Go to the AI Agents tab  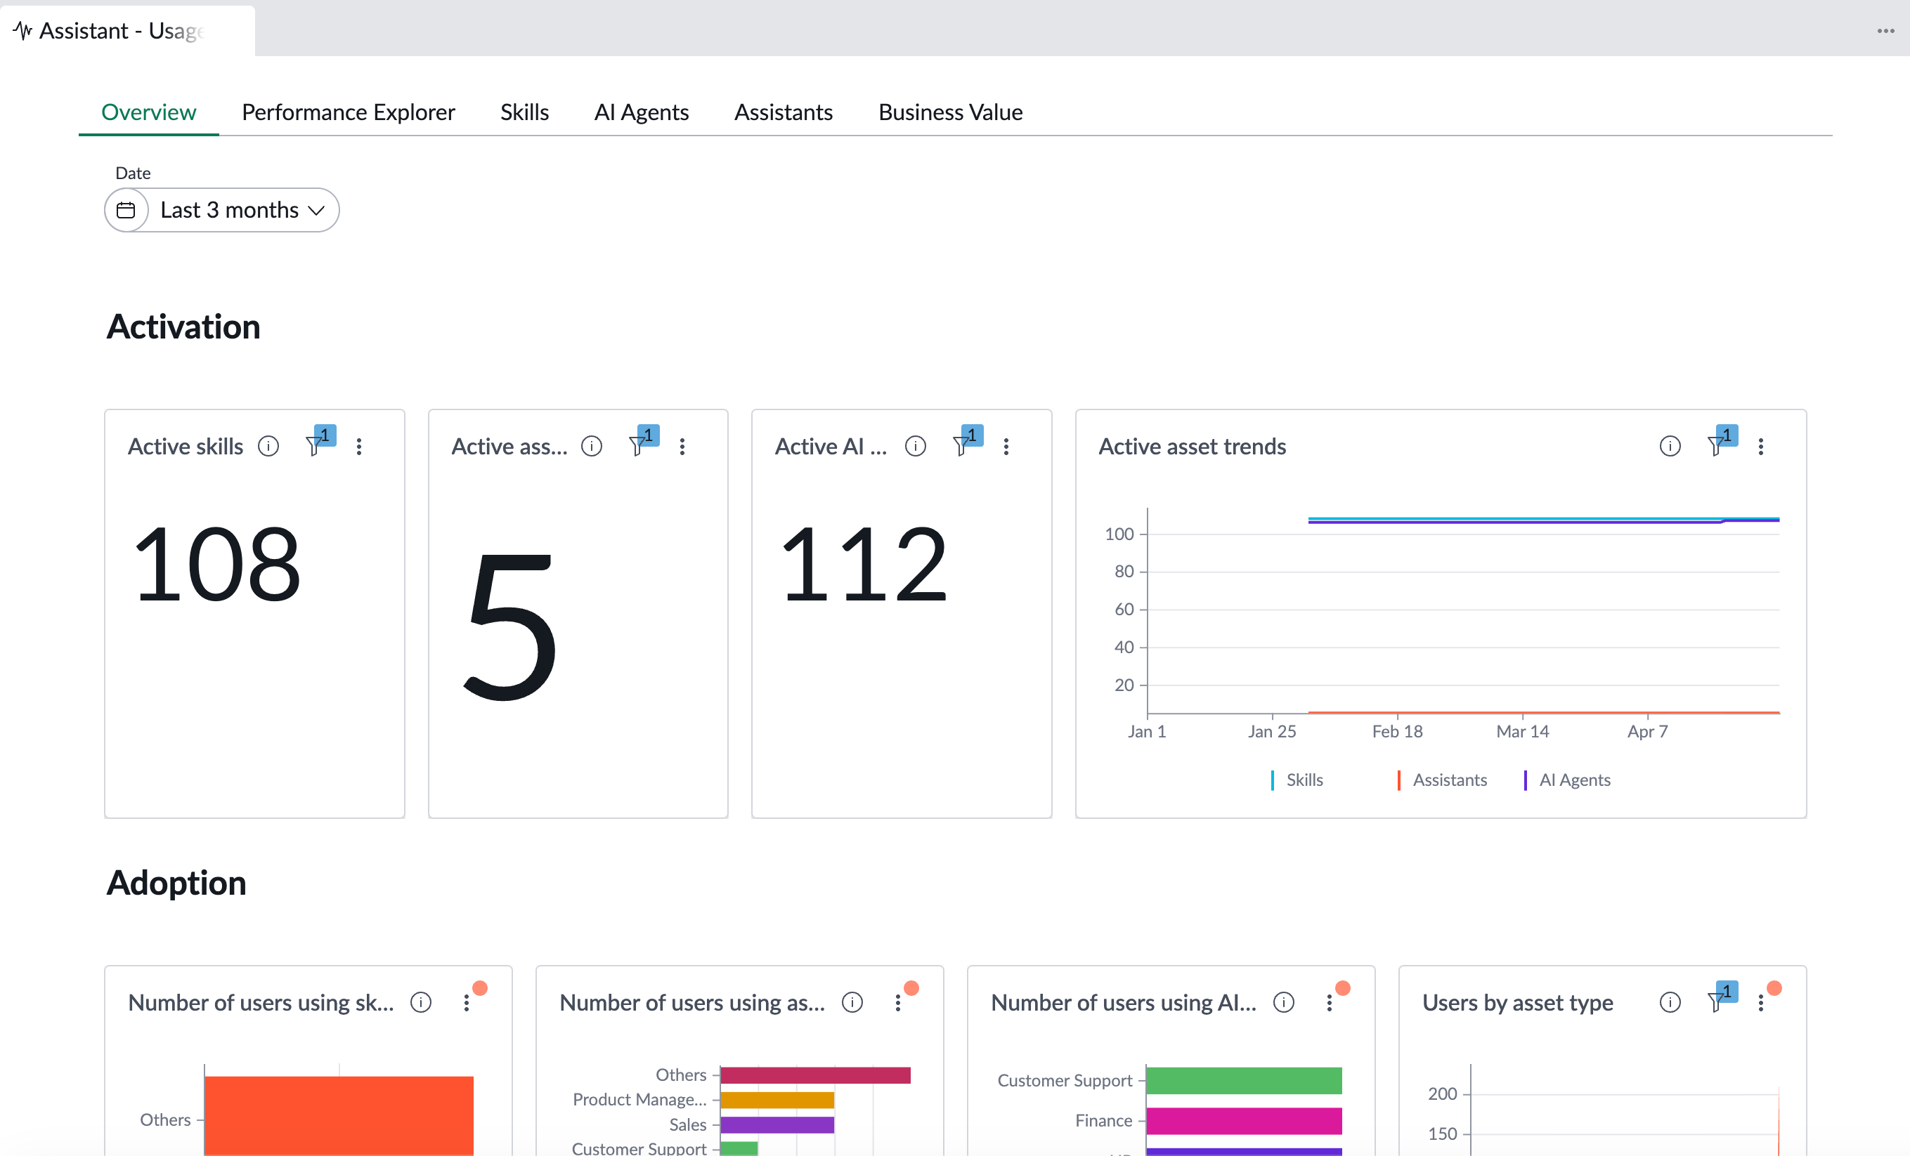tap(641, 112)
